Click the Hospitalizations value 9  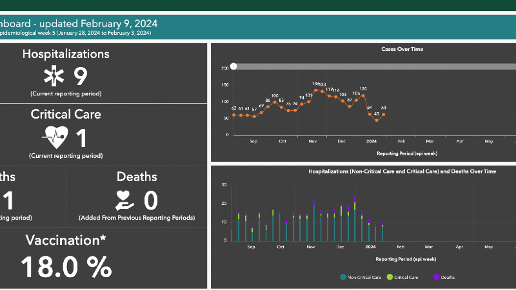point(80,76)
